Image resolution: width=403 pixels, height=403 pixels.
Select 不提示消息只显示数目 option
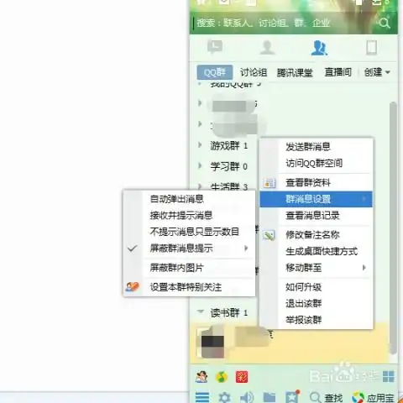(x=189, y=232)
